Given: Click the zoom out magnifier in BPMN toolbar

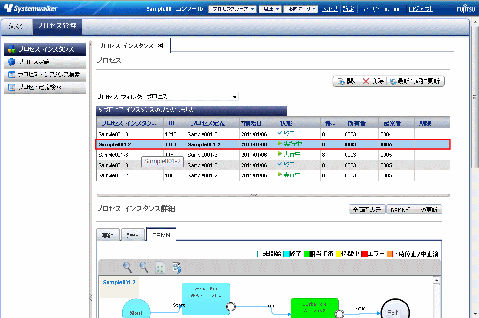Looking at the screenshot, I should (x=143, y=267).
